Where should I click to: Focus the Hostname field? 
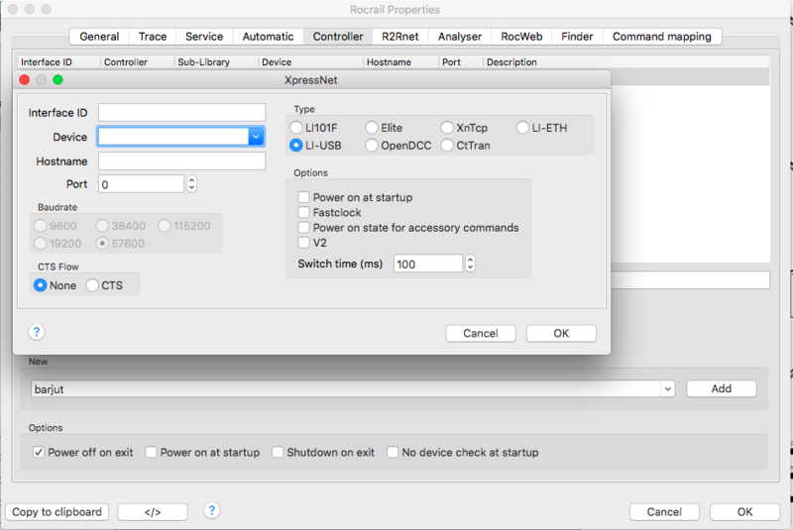[x=182, y=161]
